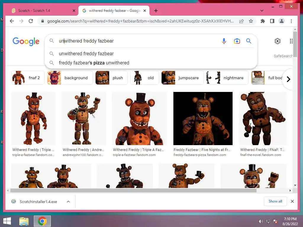Start voice search with the microphone
Viewport: 303px width, 227px height.
click(x=224, y=41)
